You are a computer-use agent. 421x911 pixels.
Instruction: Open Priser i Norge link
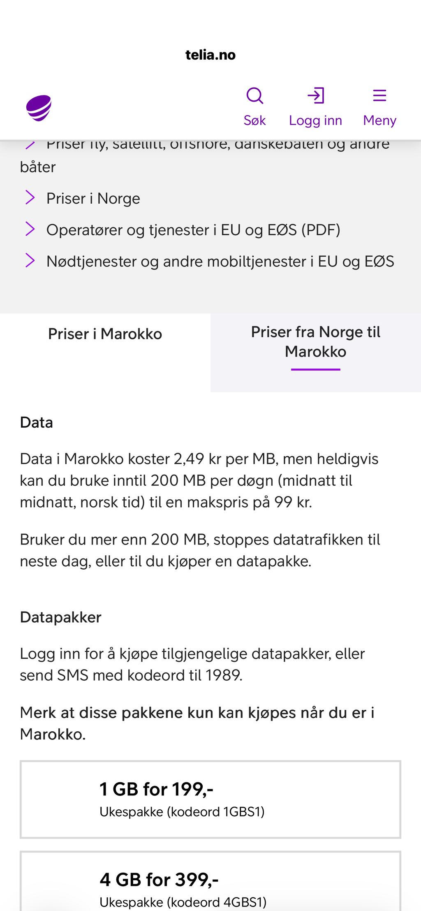[93, 198]
